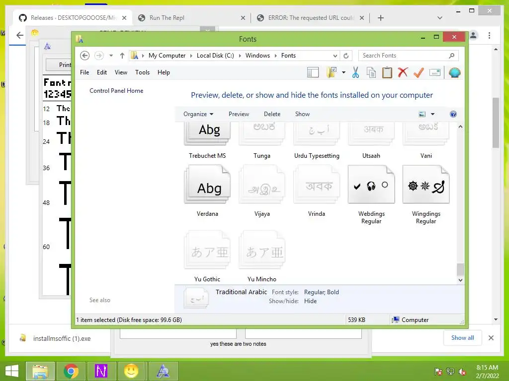Open the File menu
509x381 pixels.
tap(85, 72)
